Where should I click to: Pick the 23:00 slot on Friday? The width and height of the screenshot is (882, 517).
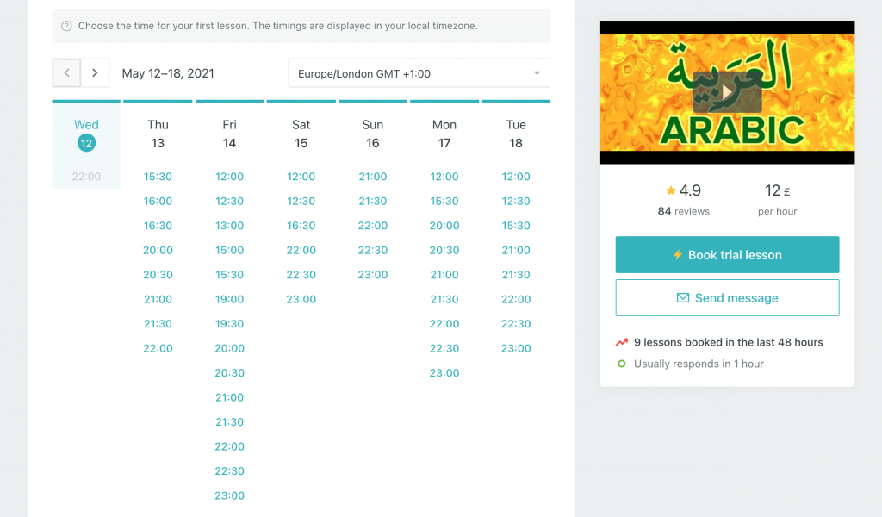(229, 495)
